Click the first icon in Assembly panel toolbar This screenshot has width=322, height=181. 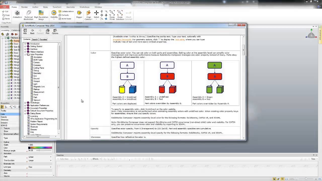(3, 34)
